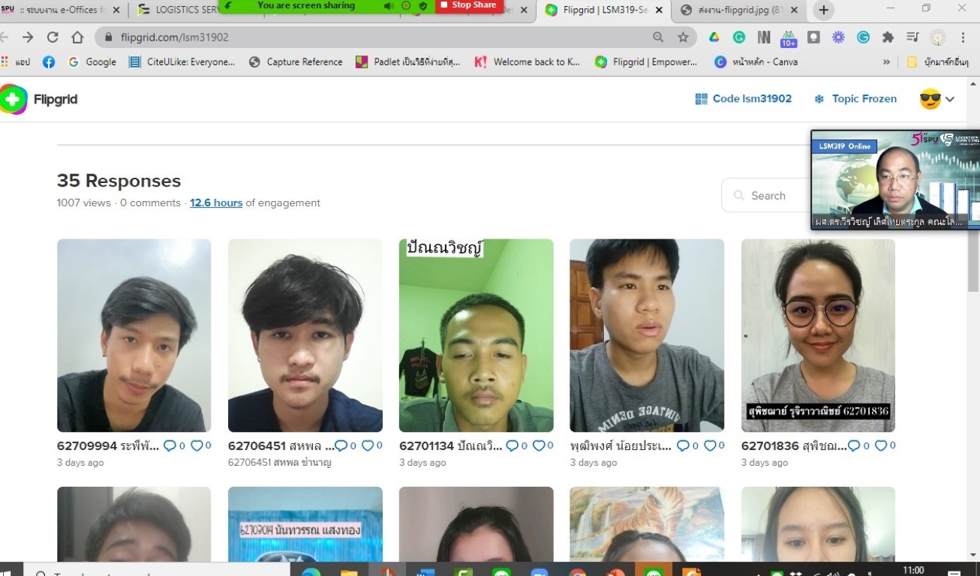Like the พุฒิพงศ์ response with heart

click(710, 445)
